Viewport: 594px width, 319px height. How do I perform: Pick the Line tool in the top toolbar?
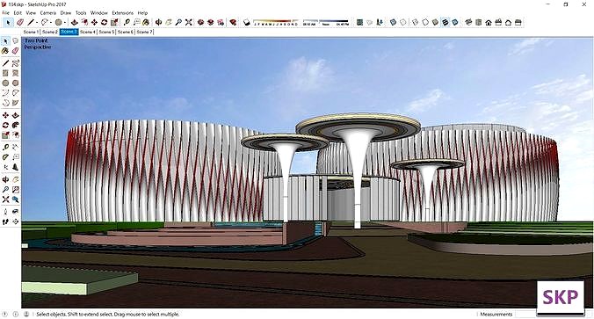(x=31, y=22)
